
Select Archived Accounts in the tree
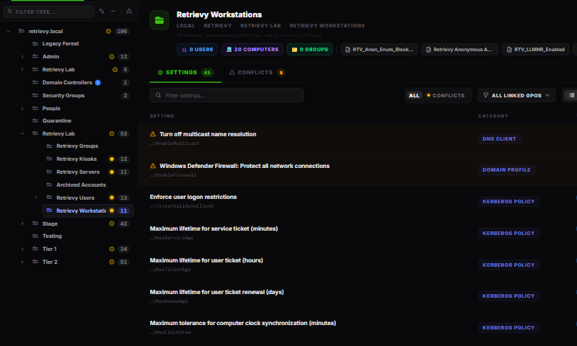(x=81, y=185)
